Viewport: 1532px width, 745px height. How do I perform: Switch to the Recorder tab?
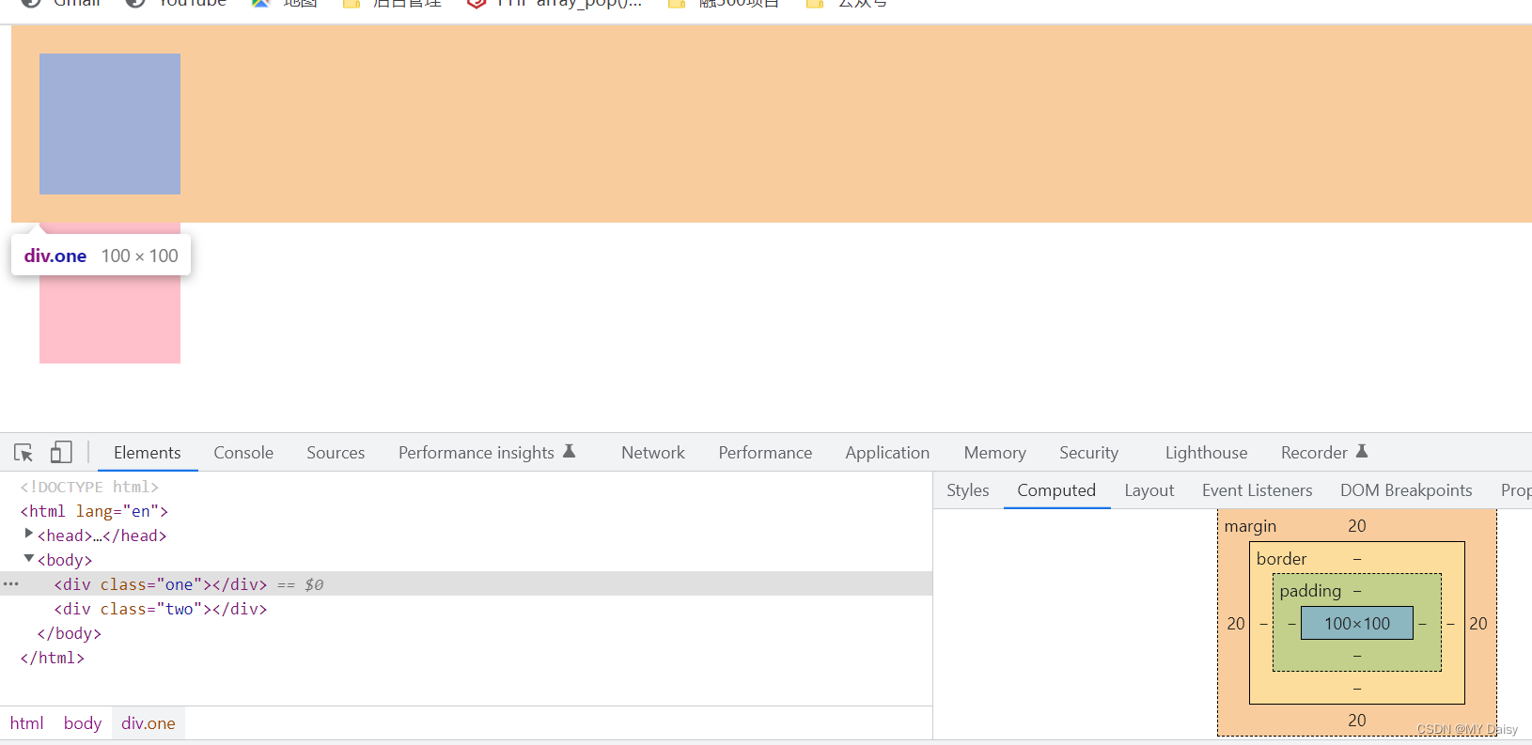pos(1314,453)
